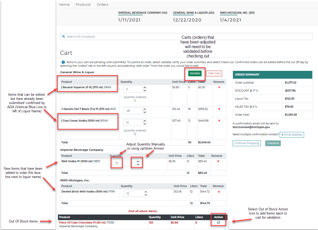Viewport: 318px width, 230px height.
Task: Click the green Validate button
Action: point(195,73)
